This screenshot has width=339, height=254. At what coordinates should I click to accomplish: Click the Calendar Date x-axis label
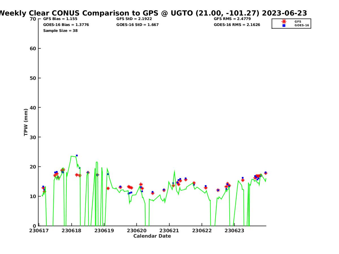[152, 236]
